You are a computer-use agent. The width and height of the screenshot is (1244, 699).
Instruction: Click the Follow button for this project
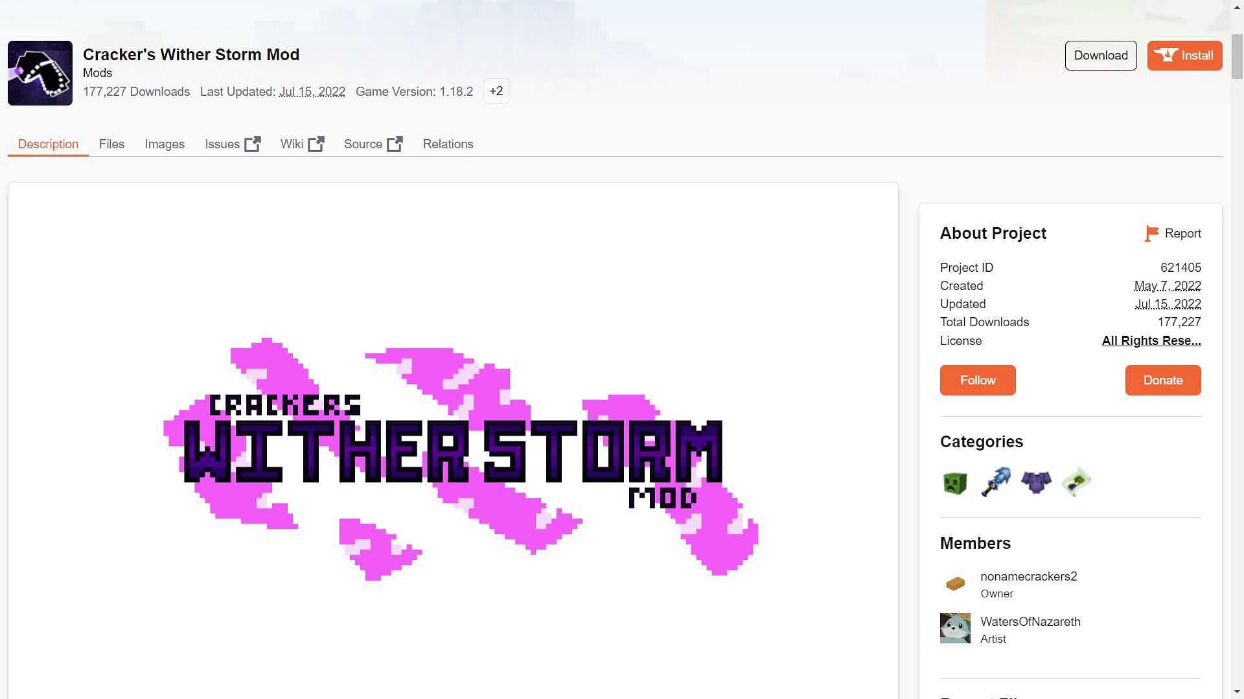pyautogui.click(x=978, y=380)
